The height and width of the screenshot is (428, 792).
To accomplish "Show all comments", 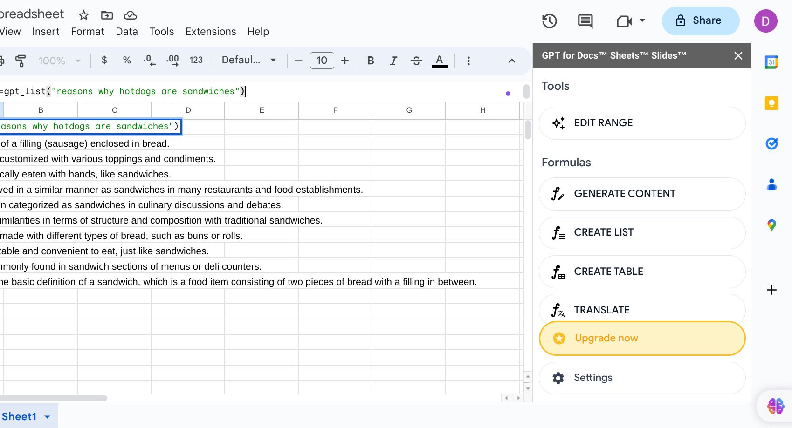I will pyautogui.click(x=585, y=21).
